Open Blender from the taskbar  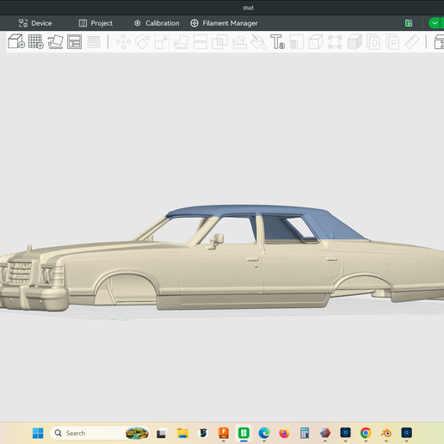click(386, 433)
